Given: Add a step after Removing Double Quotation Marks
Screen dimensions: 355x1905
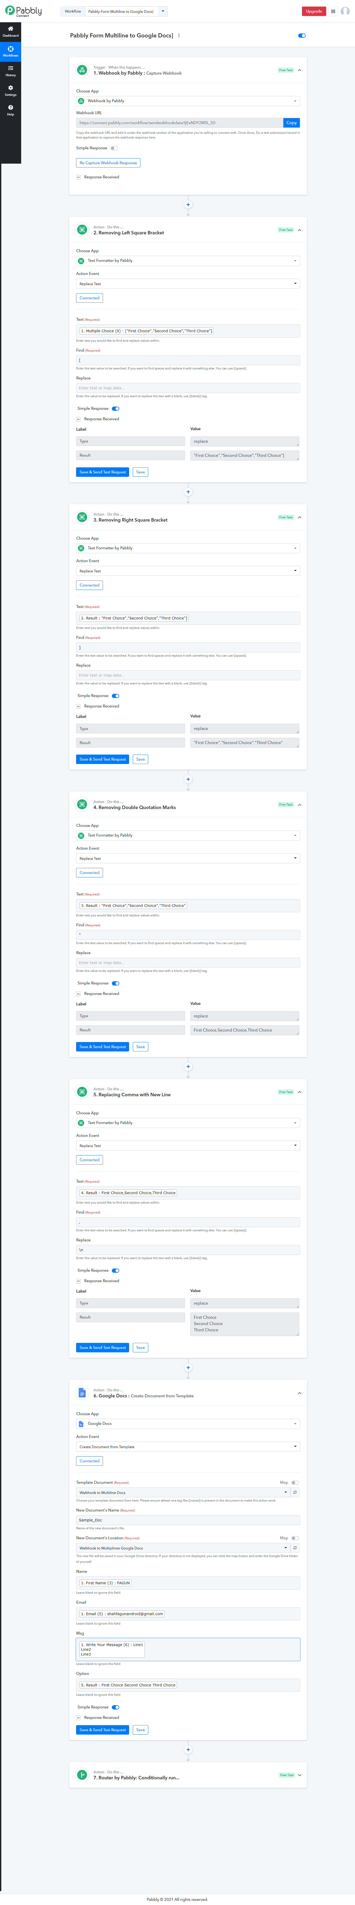Looking at the screenshot, I should coord(188,1066).
